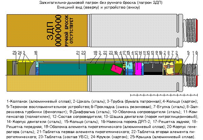
Task: Click callout number 15 above the cutaway
Action: (128, 53)
